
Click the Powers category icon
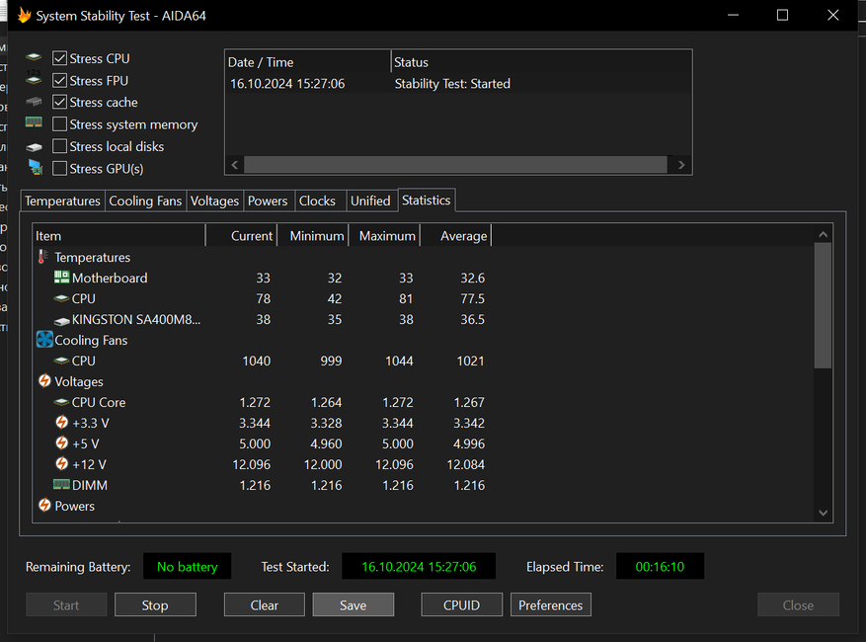[x=44, y=506]
